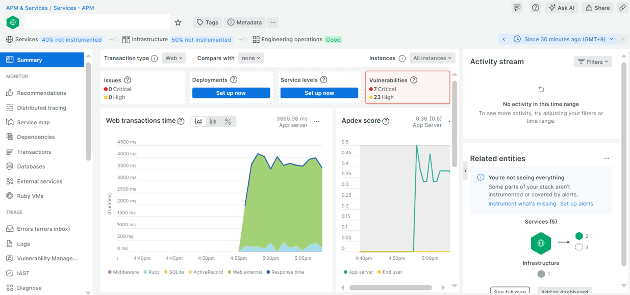Follow the Set up alerts link
630x295 pixels.
coord(576,204)
